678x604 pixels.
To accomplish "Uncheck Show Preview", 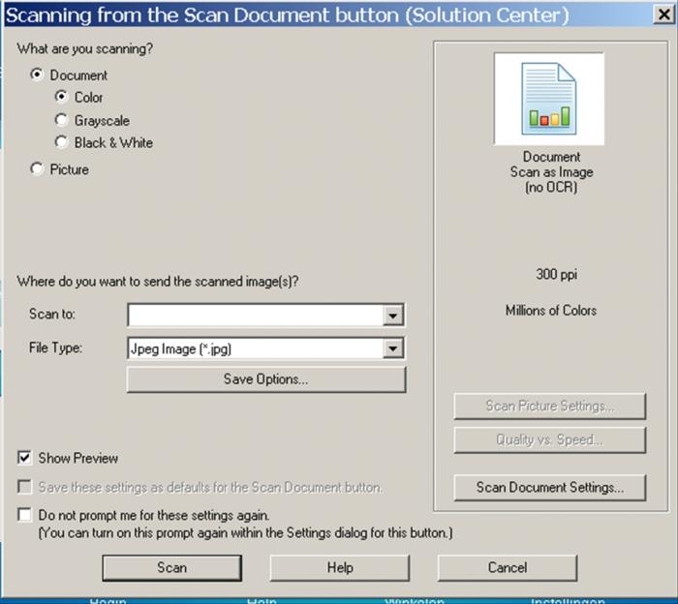I will click(24, 458).
